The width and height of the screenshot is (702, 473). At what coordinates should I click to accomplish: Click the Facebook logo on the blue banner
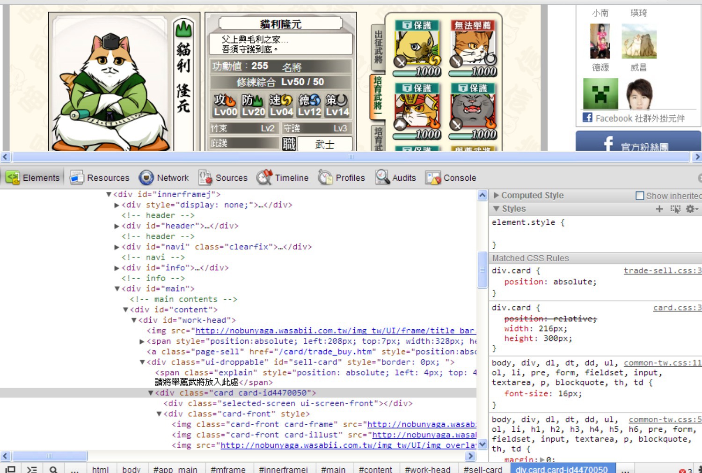[608, 143]
